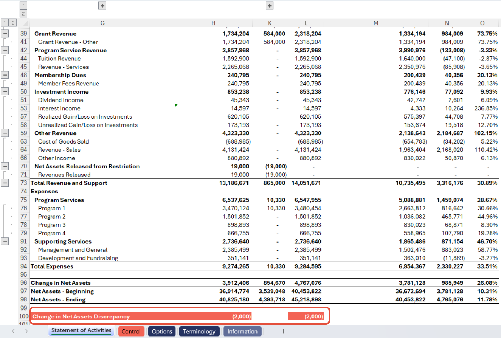The width and height of the screenshot is (501, 338).
Task: Collapse the Grant Revenue row group
Action: [x=5, y=34]
